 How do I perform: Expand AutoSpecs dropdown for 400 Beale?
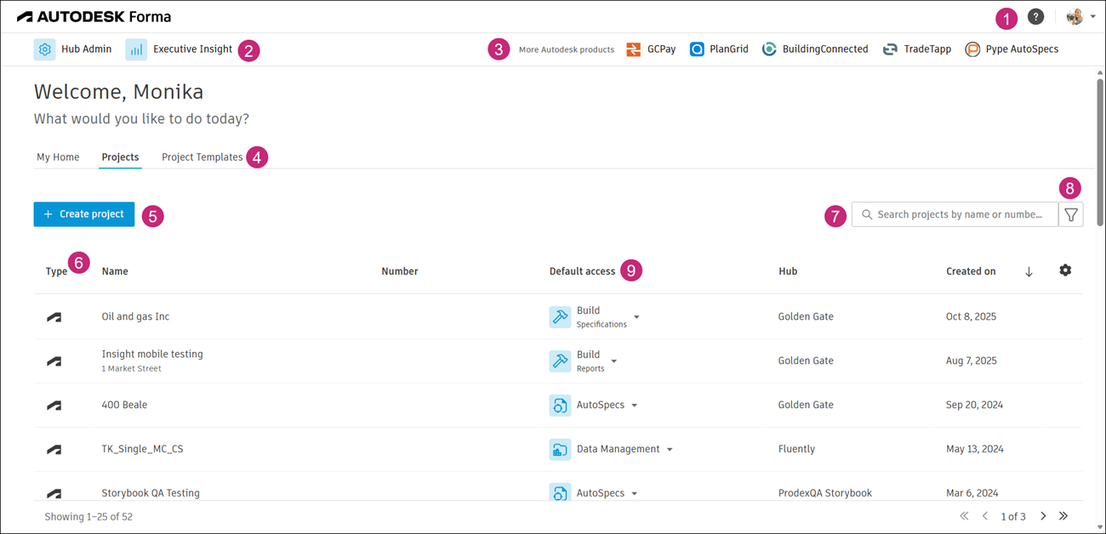click(x=635, y=406)
